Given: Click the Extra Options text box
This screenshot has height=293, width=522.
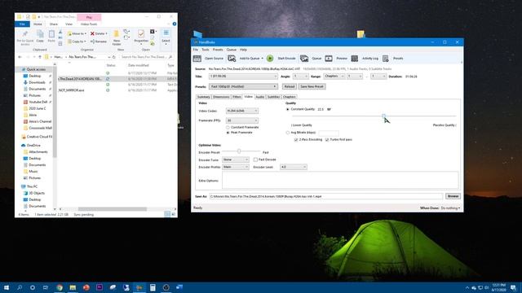Looking at the screenshot, I should point(340,181).
